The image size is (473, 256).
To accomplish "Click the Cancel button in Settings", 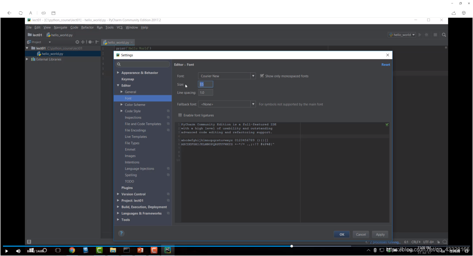I will [x=361, y=234].
